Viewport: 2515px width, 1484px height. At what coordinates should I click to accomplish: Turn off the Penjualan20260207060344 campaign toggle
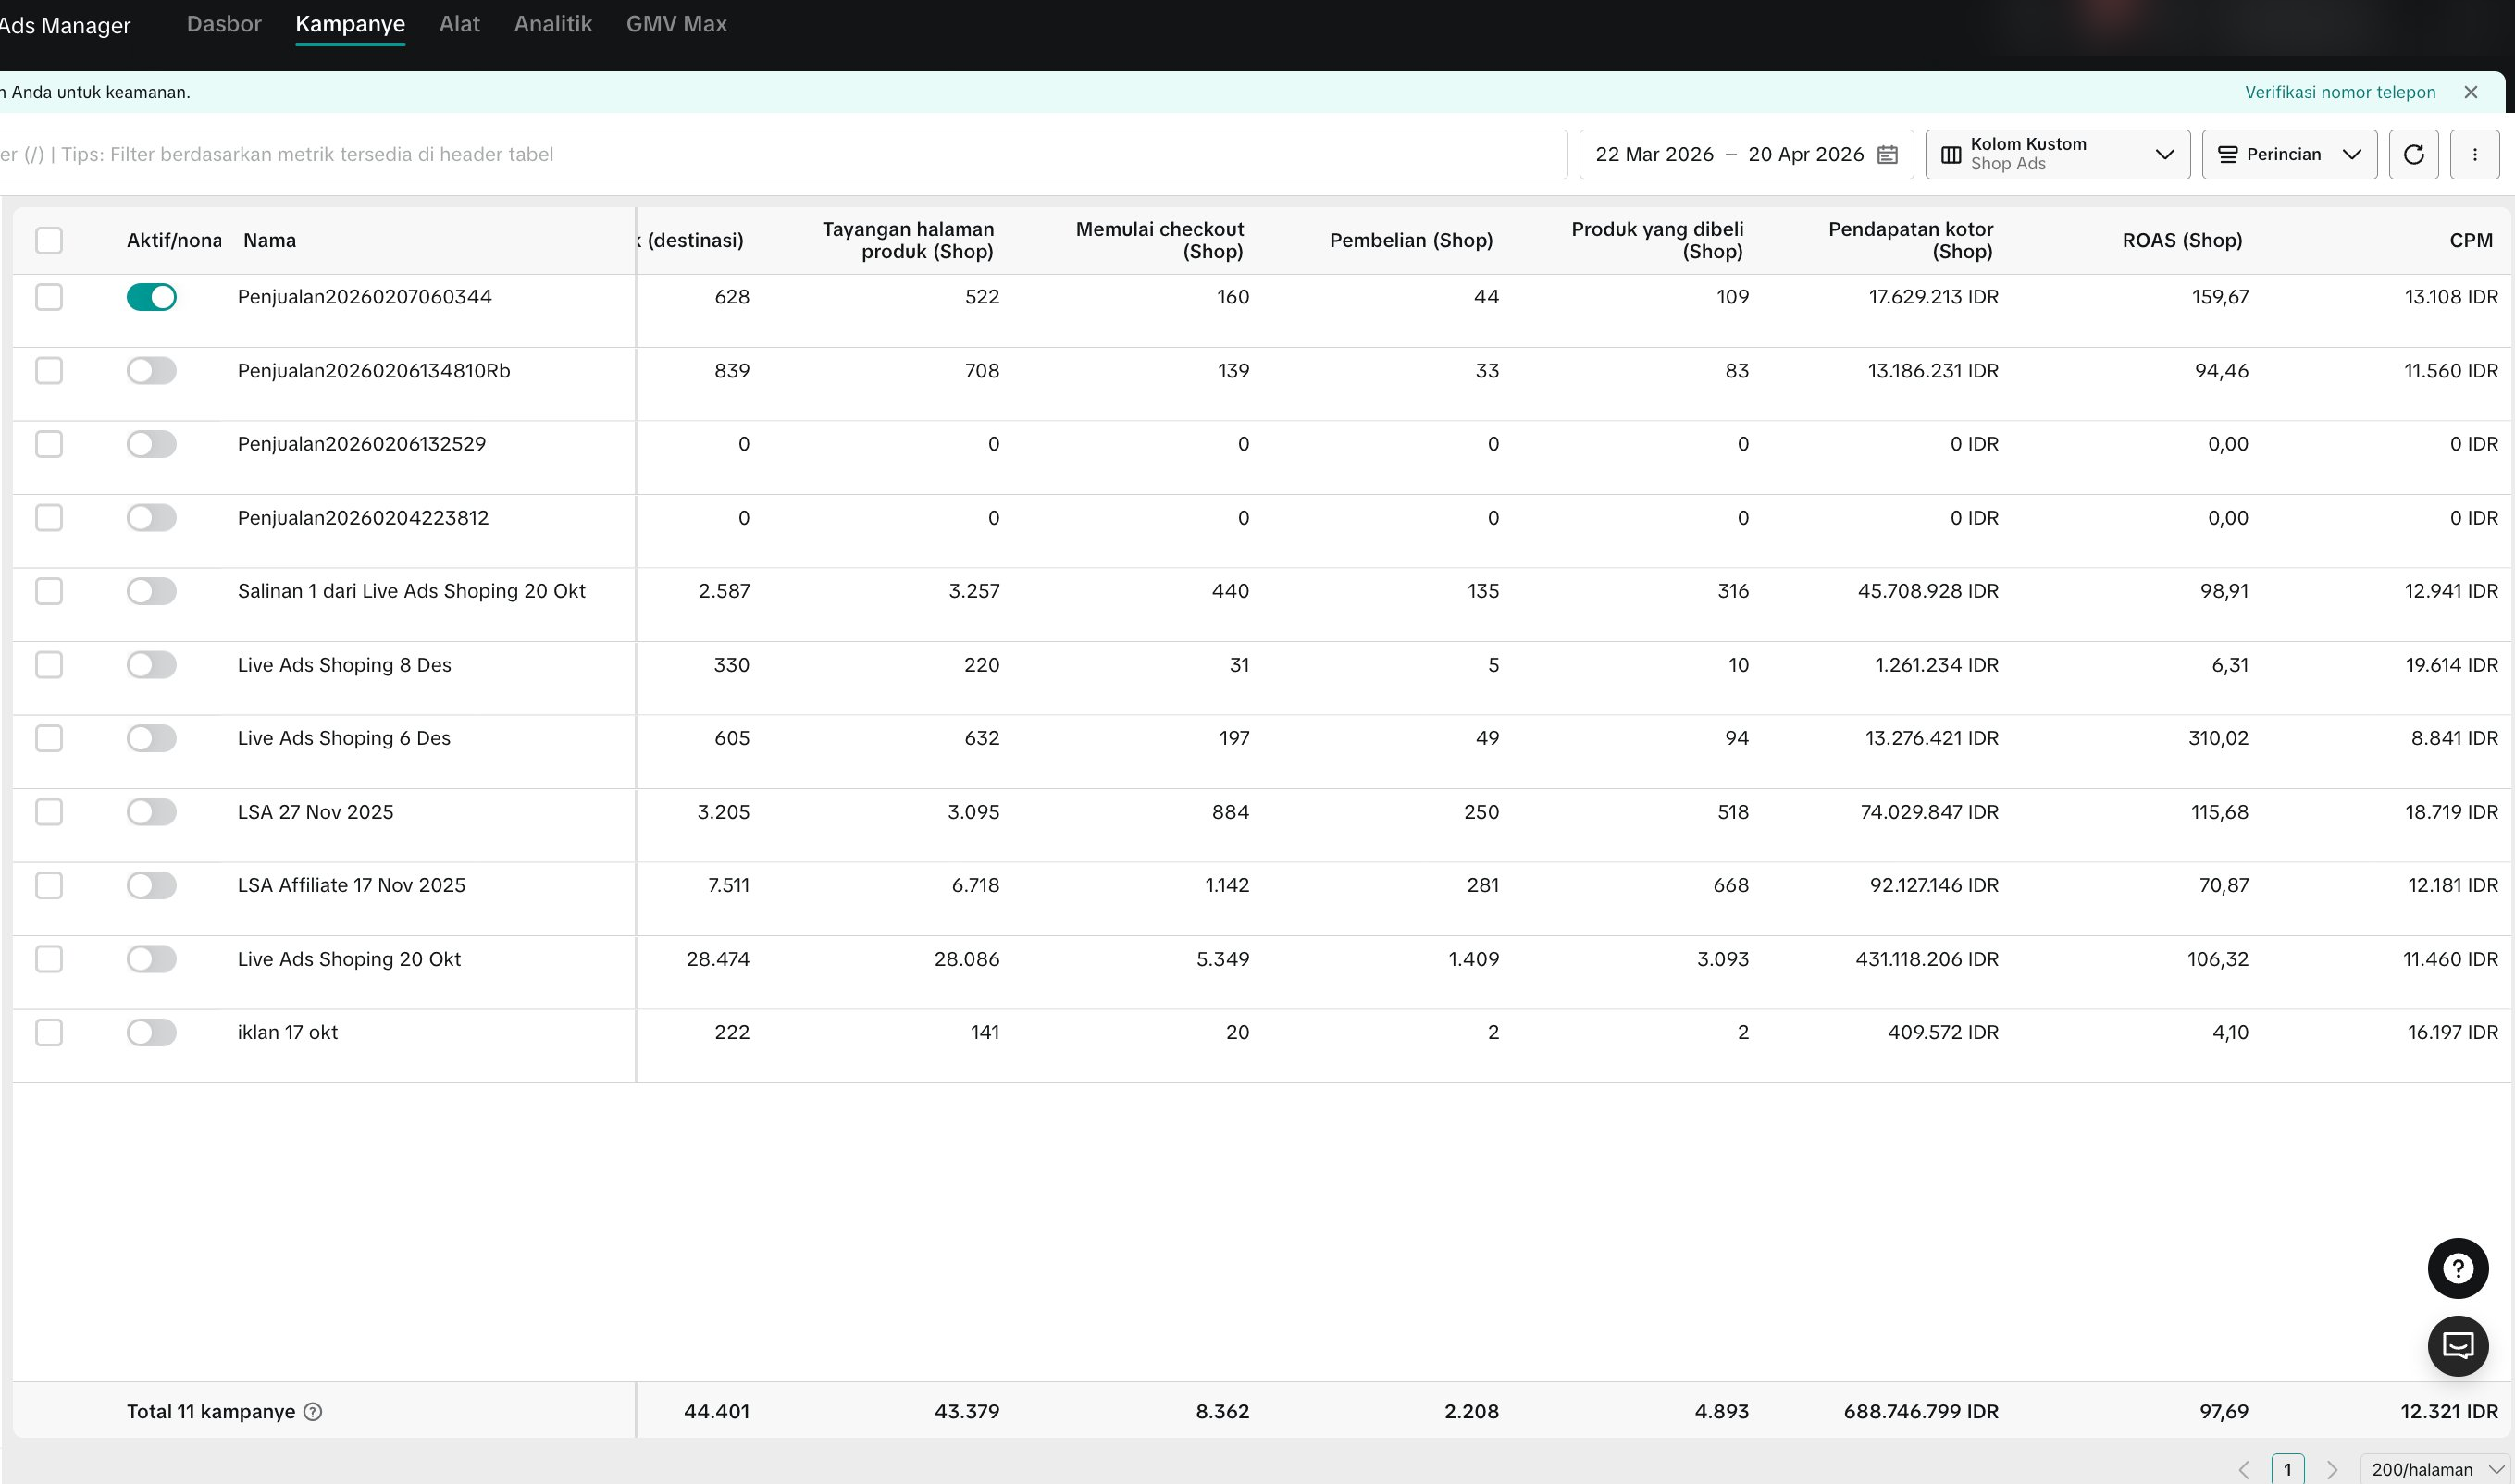[x=151, y=297]
